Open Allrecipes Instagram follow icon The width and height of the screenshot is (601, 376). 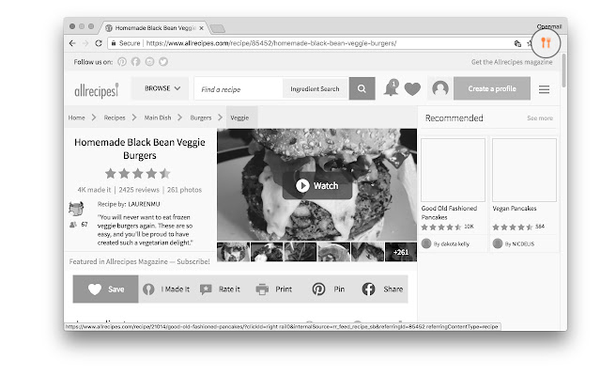pos(149,62)
